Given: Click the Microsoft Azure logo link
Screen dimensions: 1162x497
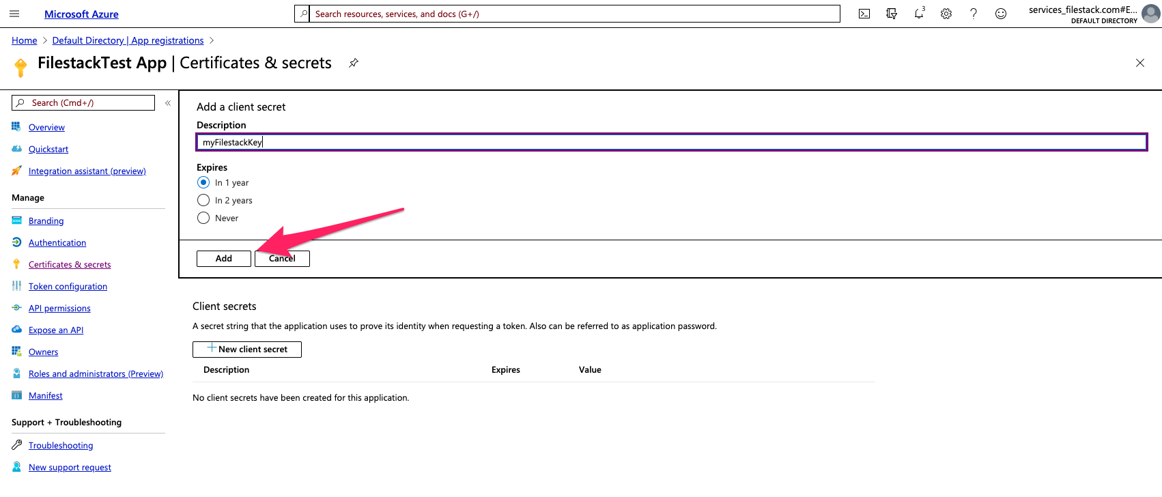Looking at the screenshot, I should pyautogui.click(x=81, y=14).
